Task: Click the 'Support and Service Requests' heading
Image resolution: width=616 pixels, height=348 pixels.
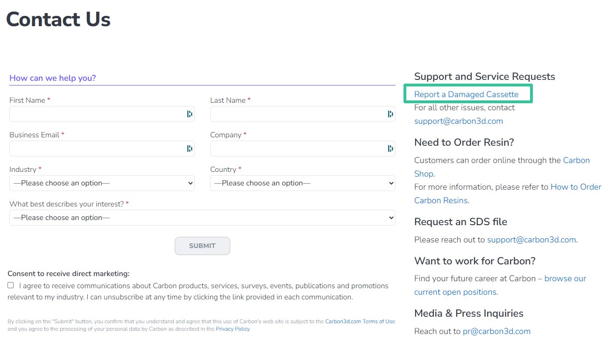Action: coord(485,77)
